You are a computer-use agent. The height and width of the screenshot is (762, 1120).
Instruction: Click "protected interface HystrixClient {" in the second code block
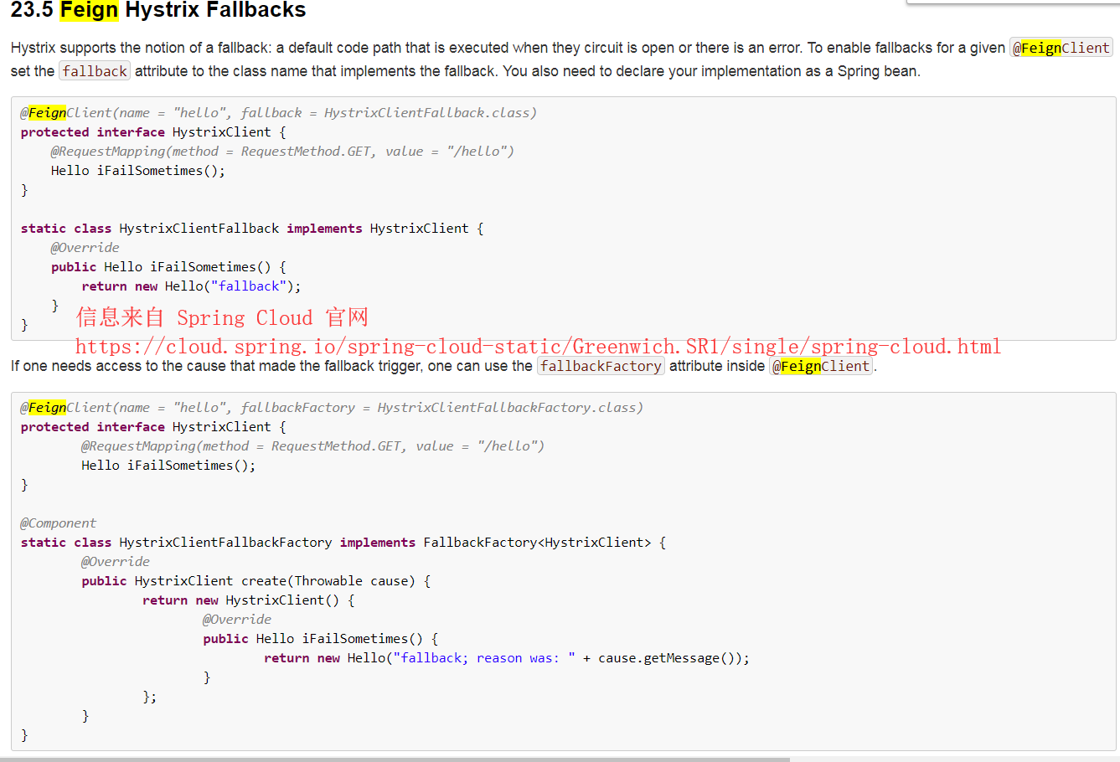click(x=153, y=427)
